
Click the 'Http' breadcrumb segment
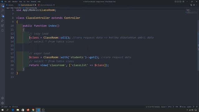[12, 8]
